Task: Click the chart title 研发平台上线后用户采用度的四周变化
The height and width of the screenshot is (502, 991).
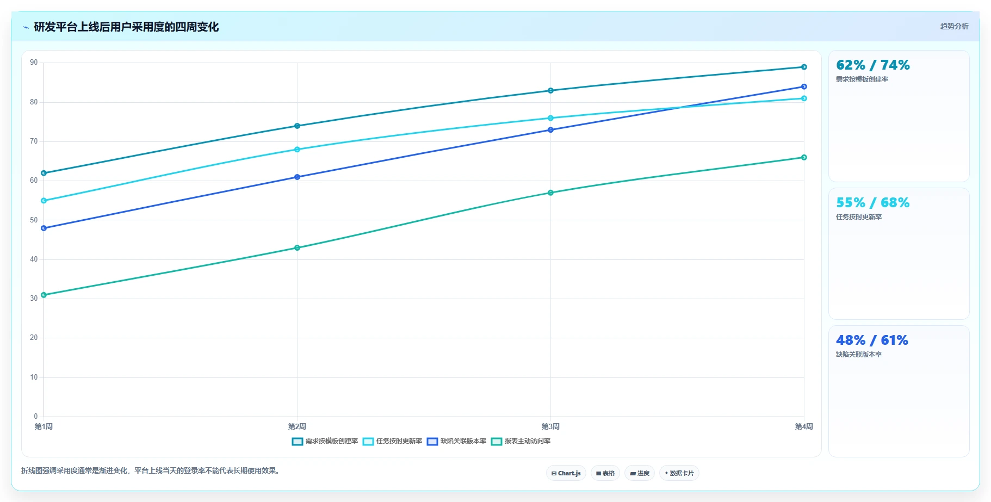Action: (126, 27)
